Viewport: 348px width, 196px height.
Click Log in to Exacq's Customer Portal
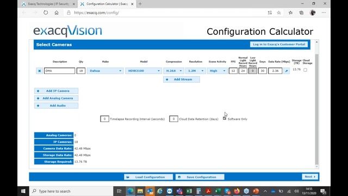click(279, 45)
